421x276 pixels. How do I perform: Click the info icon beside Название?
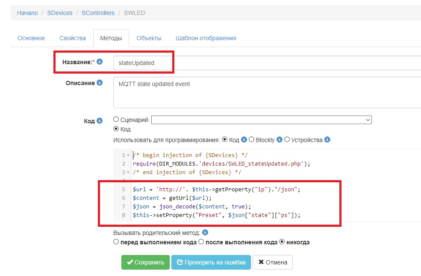(x=99, y=62)
